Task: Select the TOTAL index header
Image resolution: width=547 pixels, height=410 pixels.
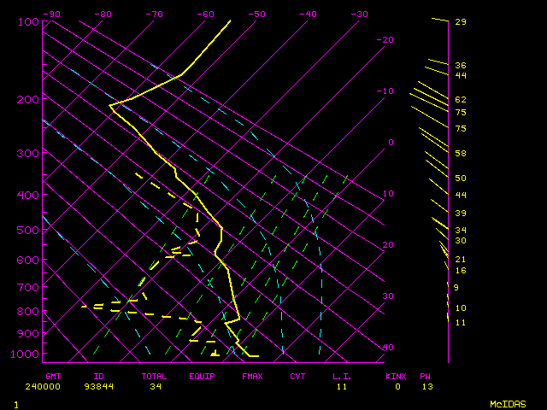Action: coord(154,376)
